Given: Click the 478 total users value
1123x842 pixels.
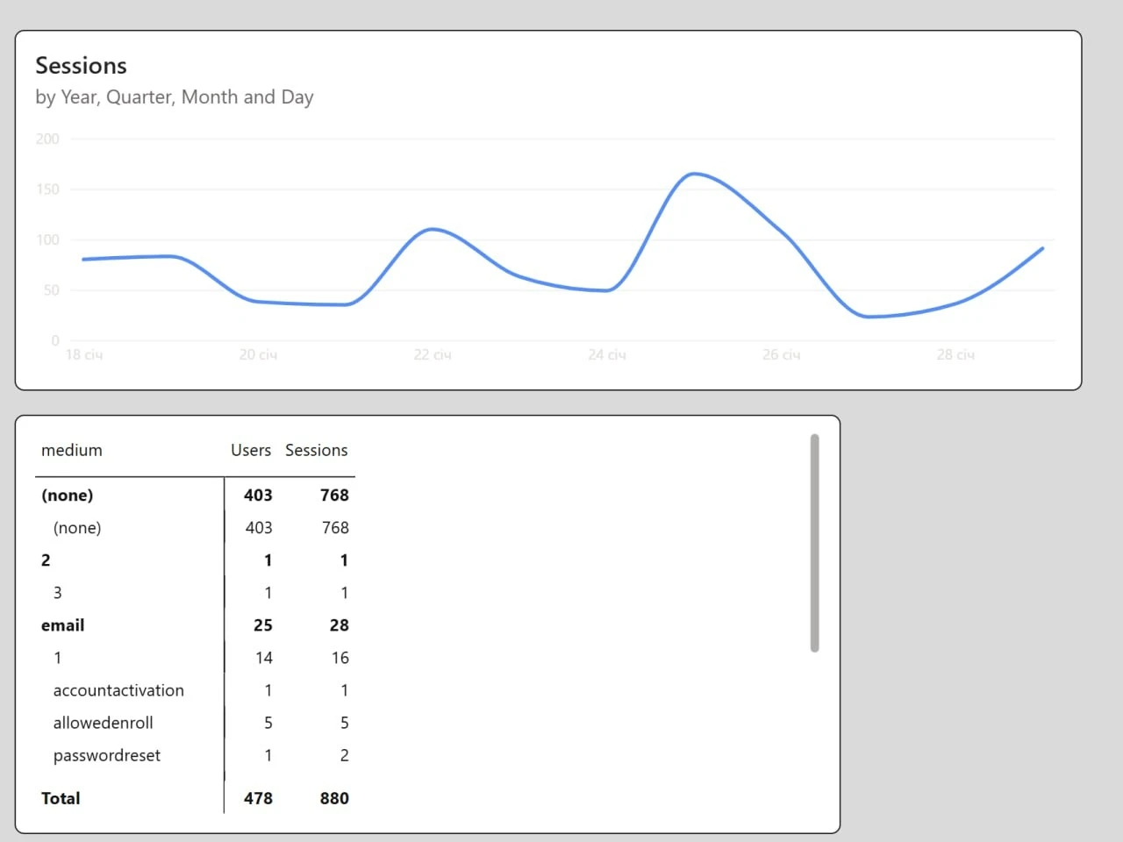Looking at the screenshot, I should (x=258, y=798).
